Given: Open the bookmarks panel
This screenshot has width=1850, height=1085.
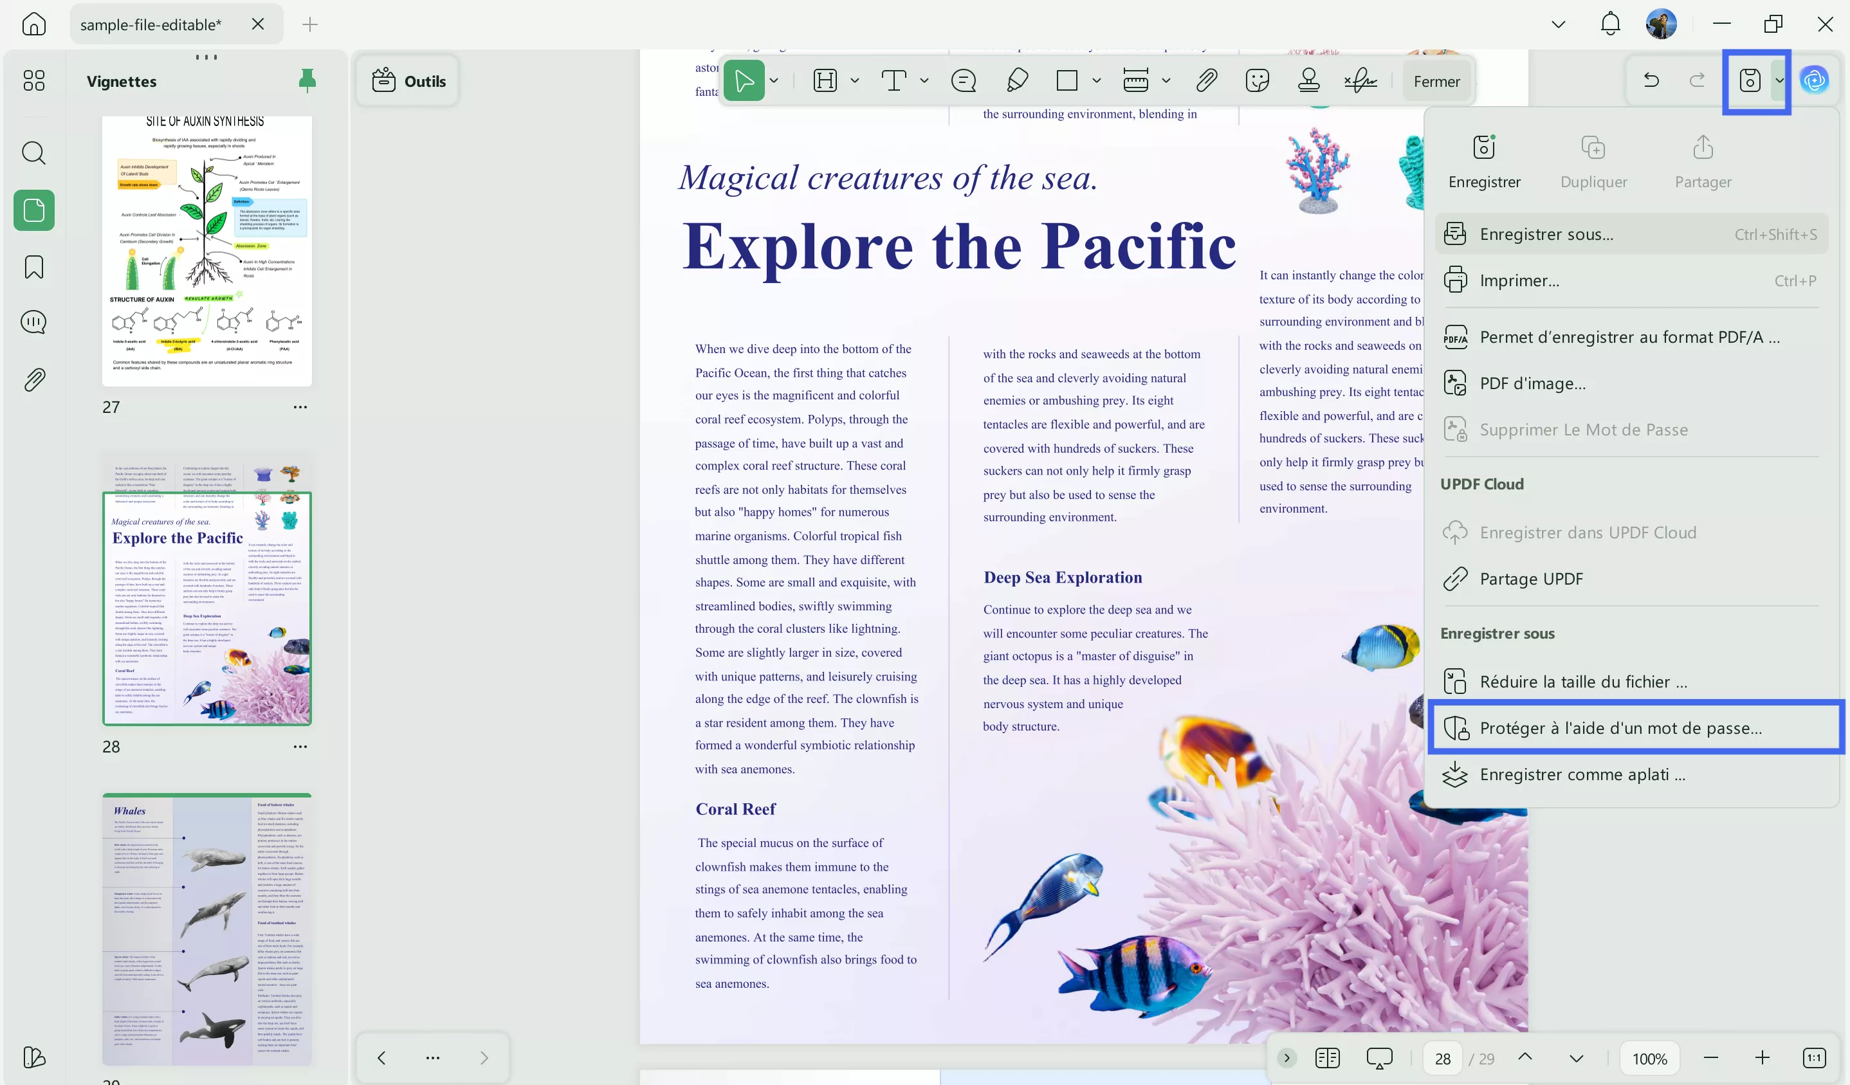Looking at the screenshot, I should click(33, 266).
